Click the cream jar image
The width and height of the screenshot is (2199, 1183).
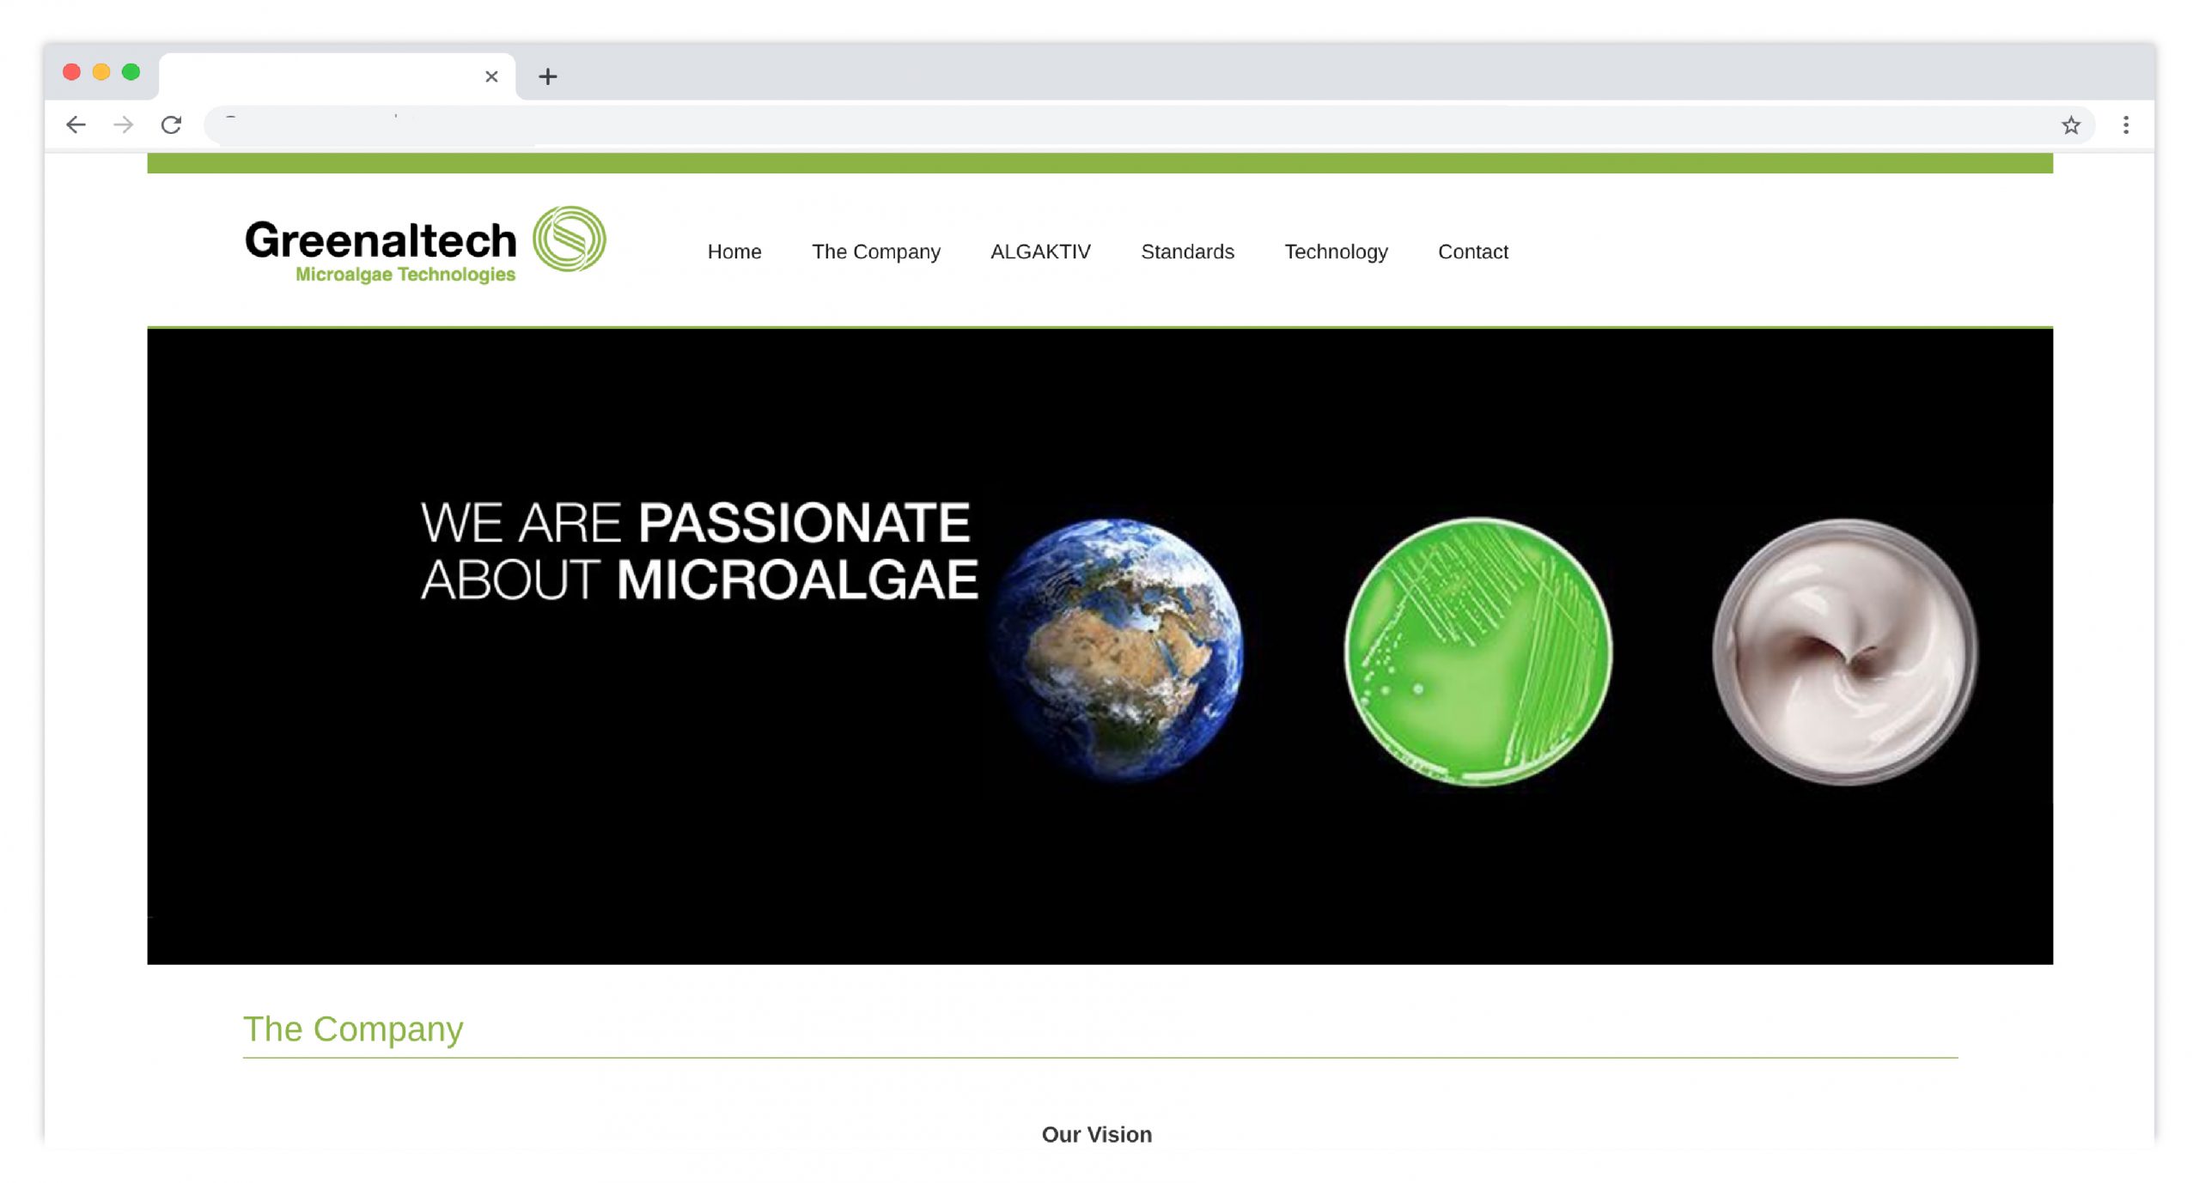click(1845, 652)
